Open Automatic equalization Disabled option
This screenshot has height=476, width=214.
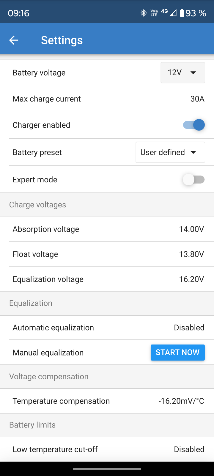(x=189, y=328)
